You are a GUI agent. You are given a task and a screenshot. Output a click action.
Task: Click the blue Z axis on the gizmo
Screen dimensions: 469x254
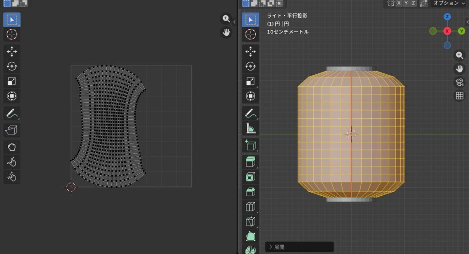point(447,17)
